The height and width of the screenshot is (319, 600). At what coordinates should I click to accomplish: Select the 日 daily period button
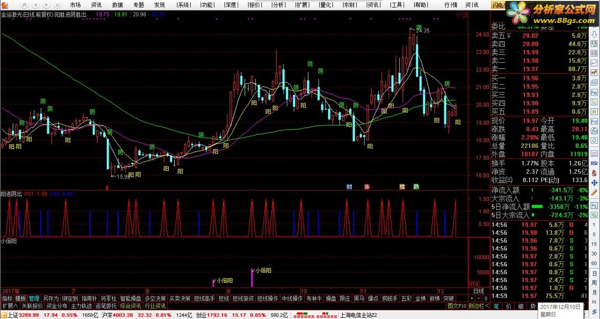click(594, 273)
